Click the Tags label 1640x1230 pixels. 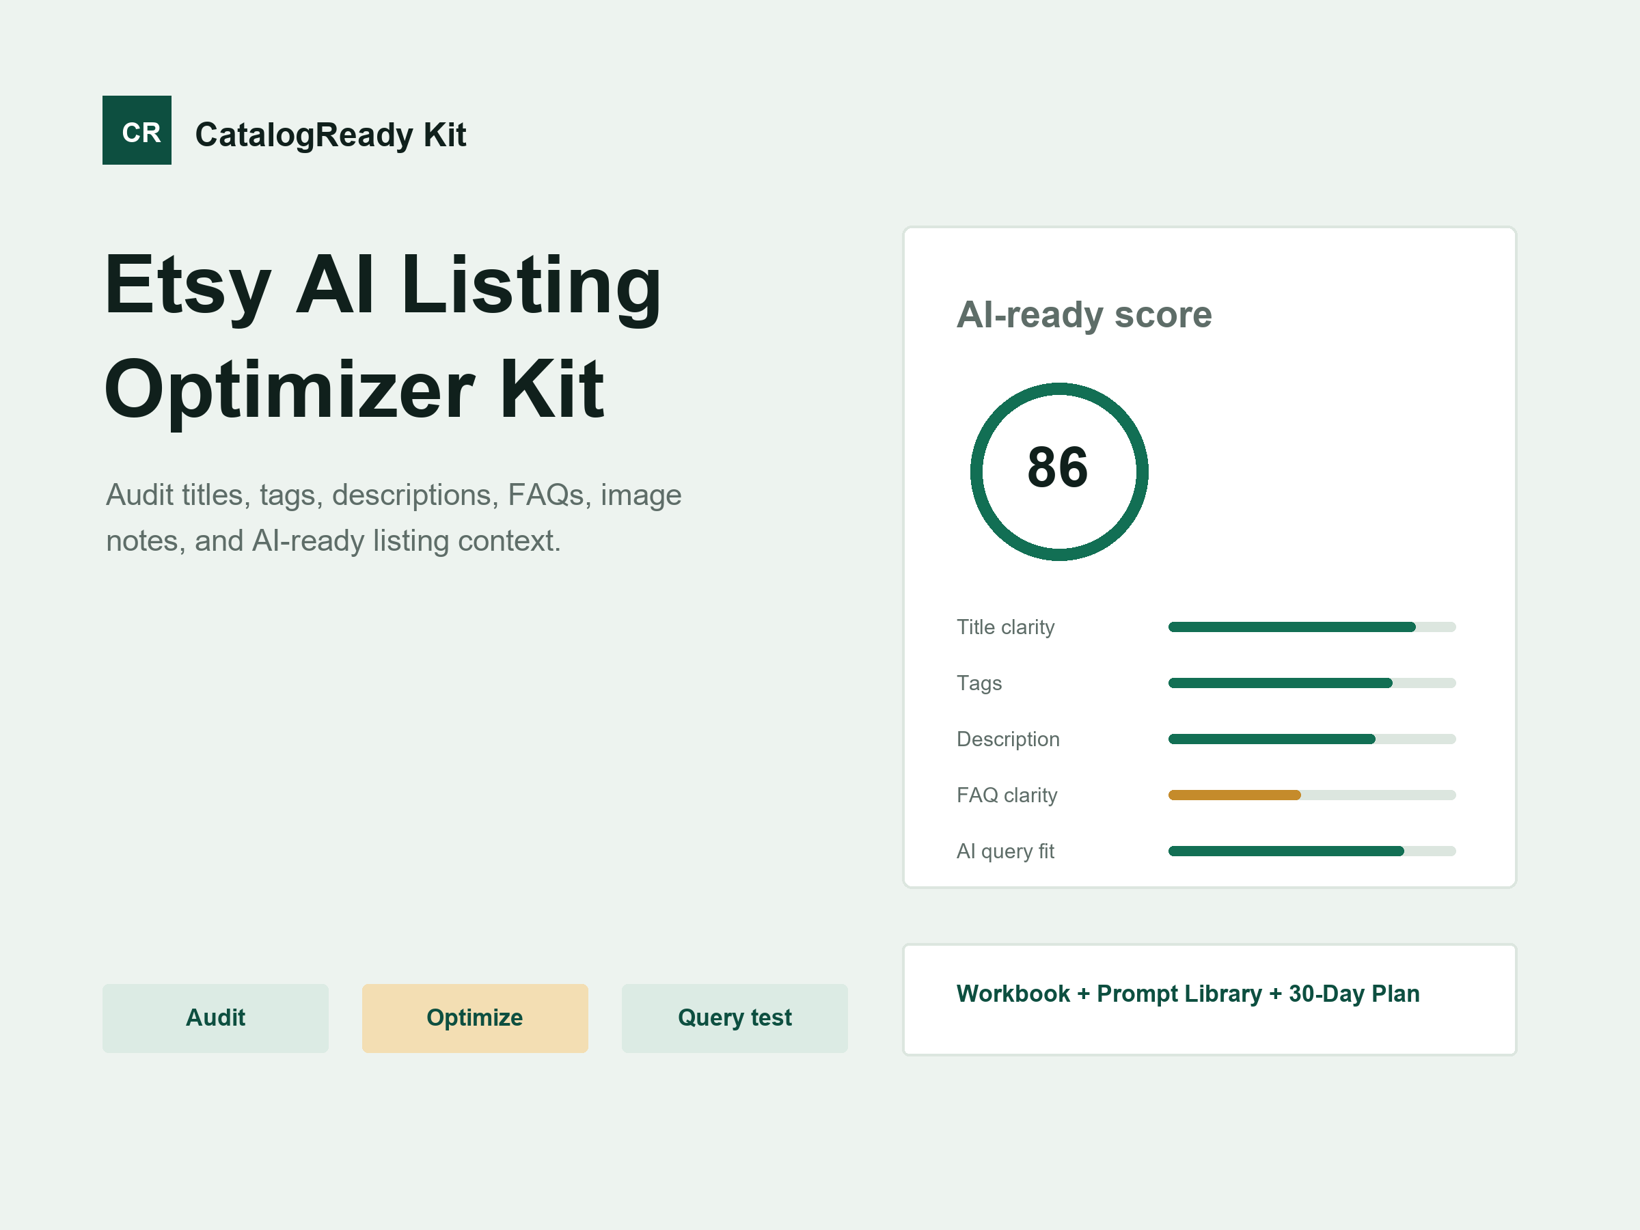(979, 683)
